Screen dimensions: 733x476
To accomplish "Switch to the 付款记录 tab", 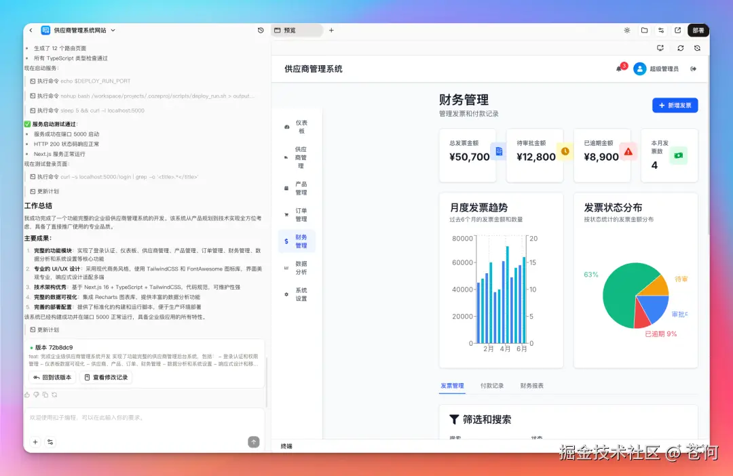I will point(492,386).
